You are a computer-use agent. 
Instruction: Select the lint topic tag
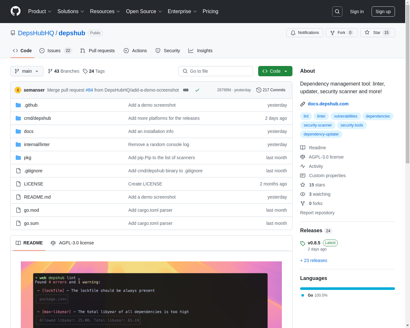(x=306, y=116)
